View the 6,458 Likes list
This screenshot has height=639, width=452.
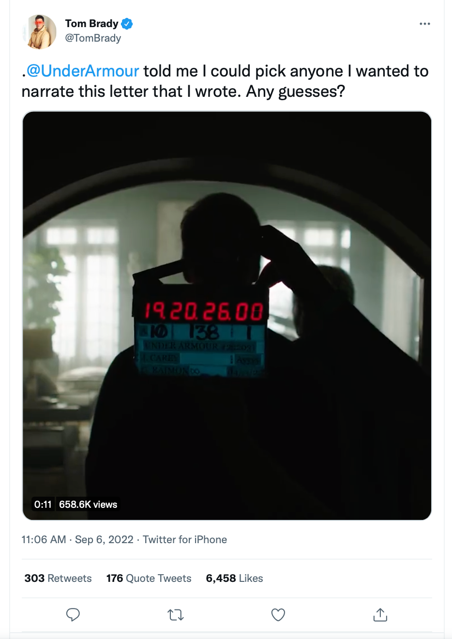(x=235, y=578)
